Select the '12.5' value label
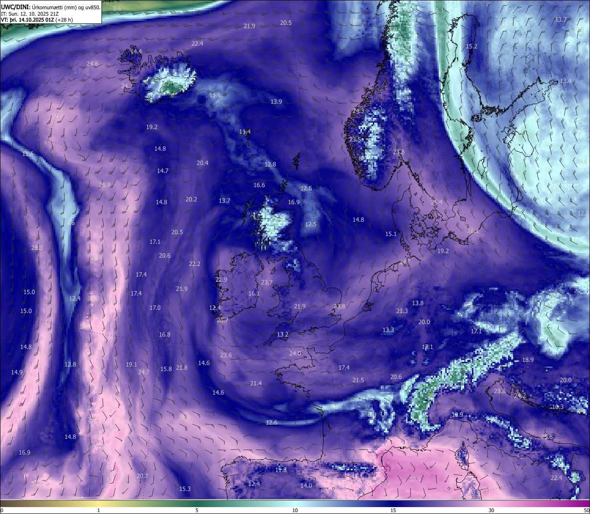The width and height of the screenshot is (590, 514). pos(311,224)
